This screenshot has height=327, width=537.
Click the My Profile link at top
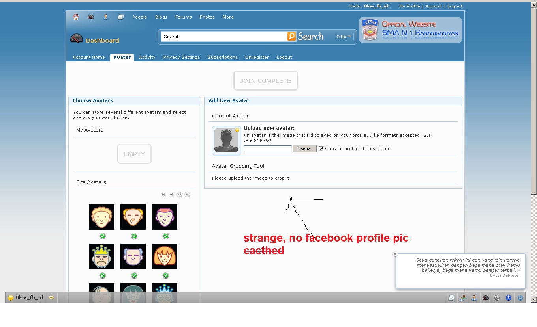(409, 6)
